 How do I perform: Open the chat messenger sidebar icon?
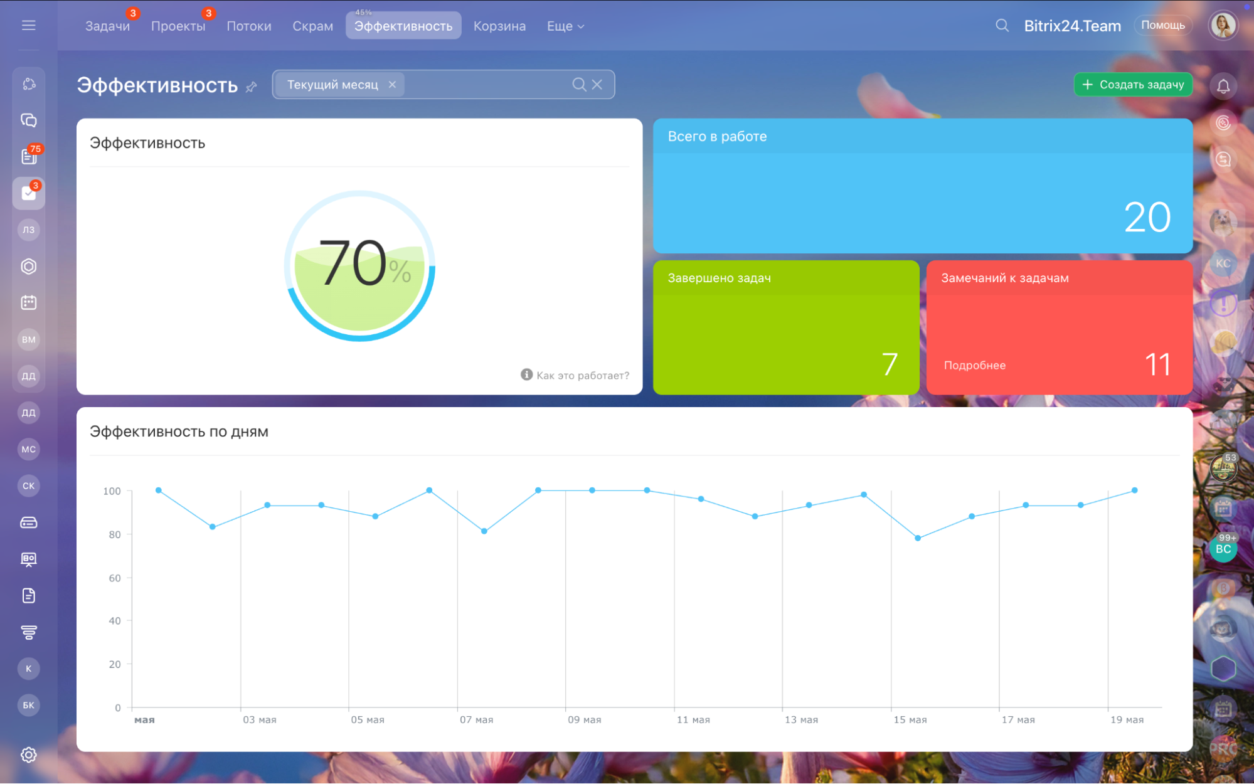[x=28, y=120]
